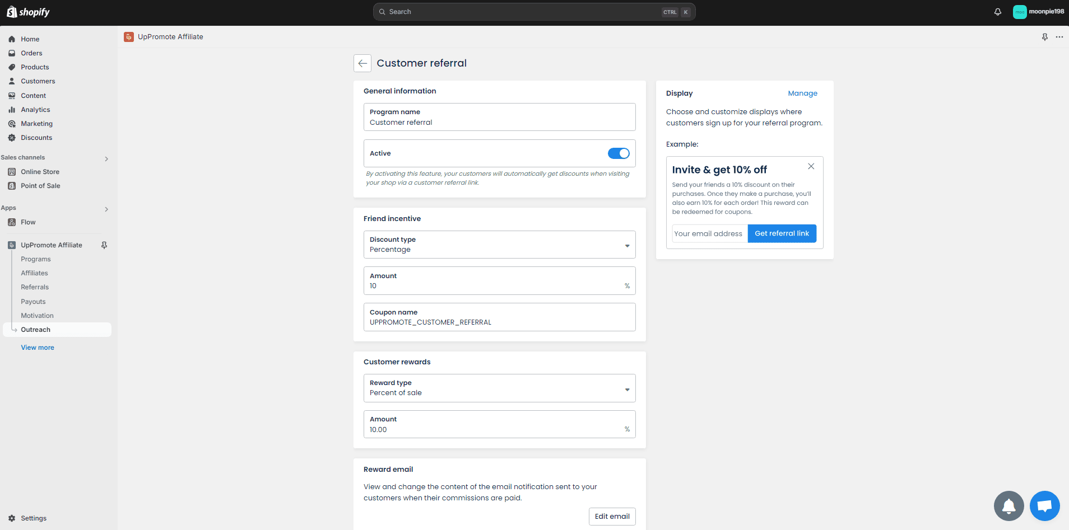Click the UpPromote Affiliate header logo

(x=129, y=37)
